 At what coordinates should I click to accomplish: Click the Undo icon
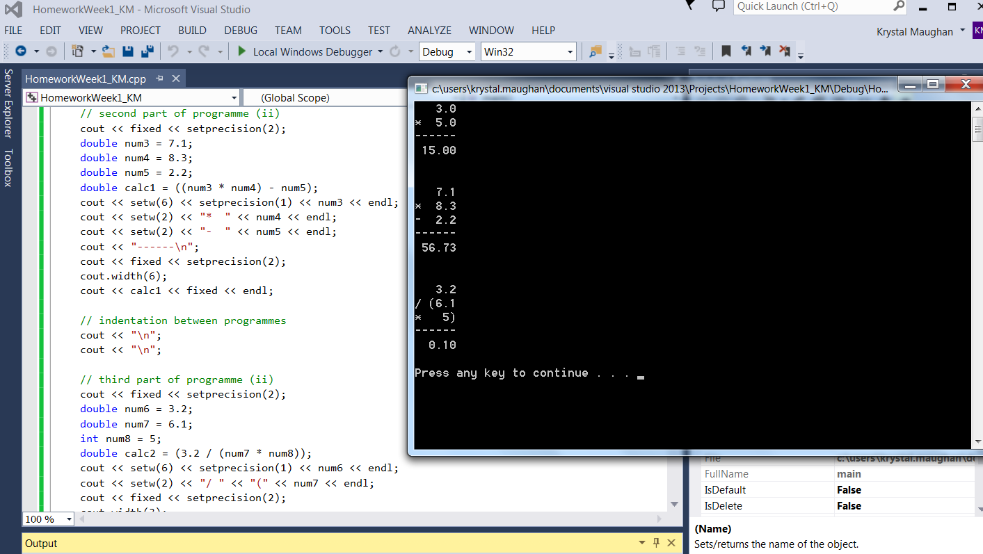pos(174,51)
